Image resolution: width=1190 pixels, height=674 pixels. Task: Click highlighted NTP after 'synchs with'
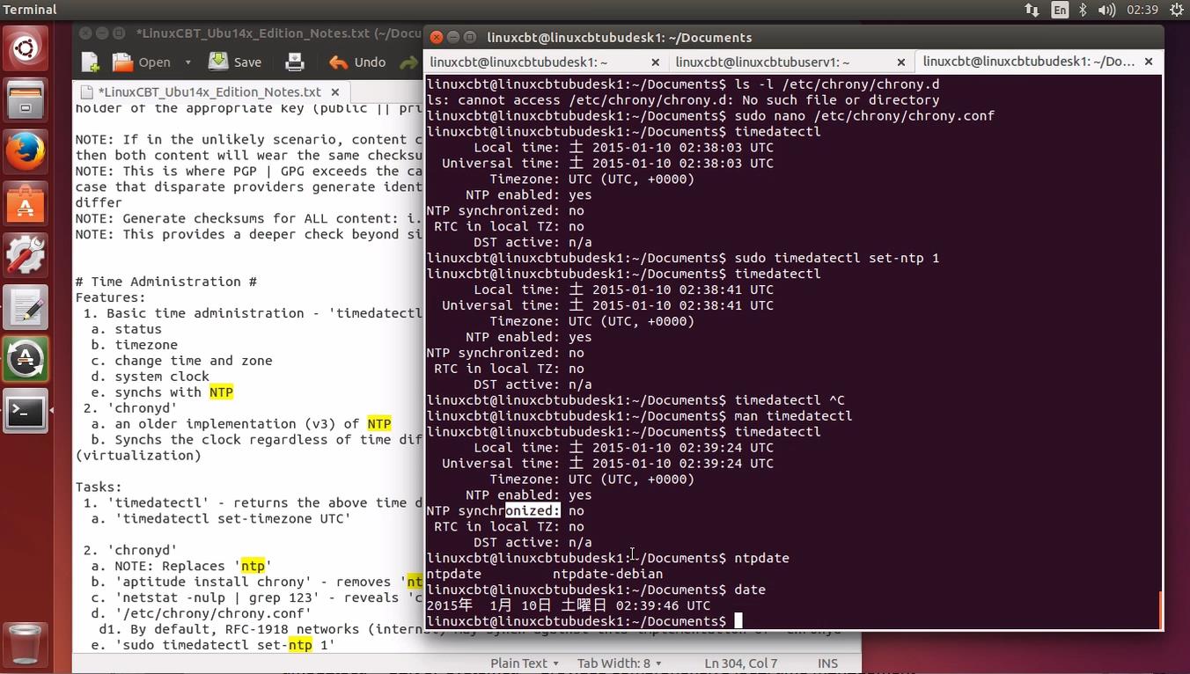tap(221, 392)
